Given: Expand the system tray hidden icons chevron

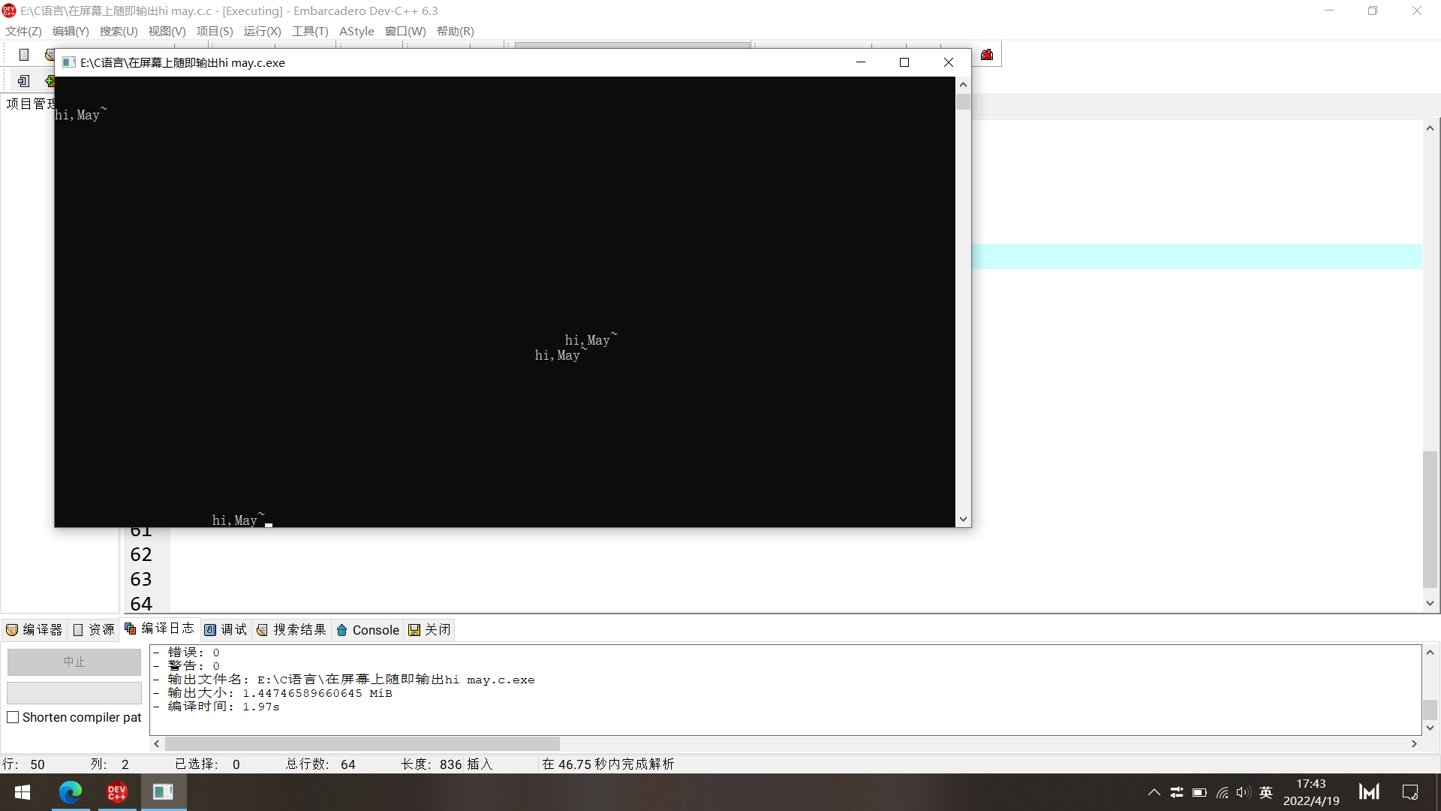Looking at the screenshot, I should 1154,792.
